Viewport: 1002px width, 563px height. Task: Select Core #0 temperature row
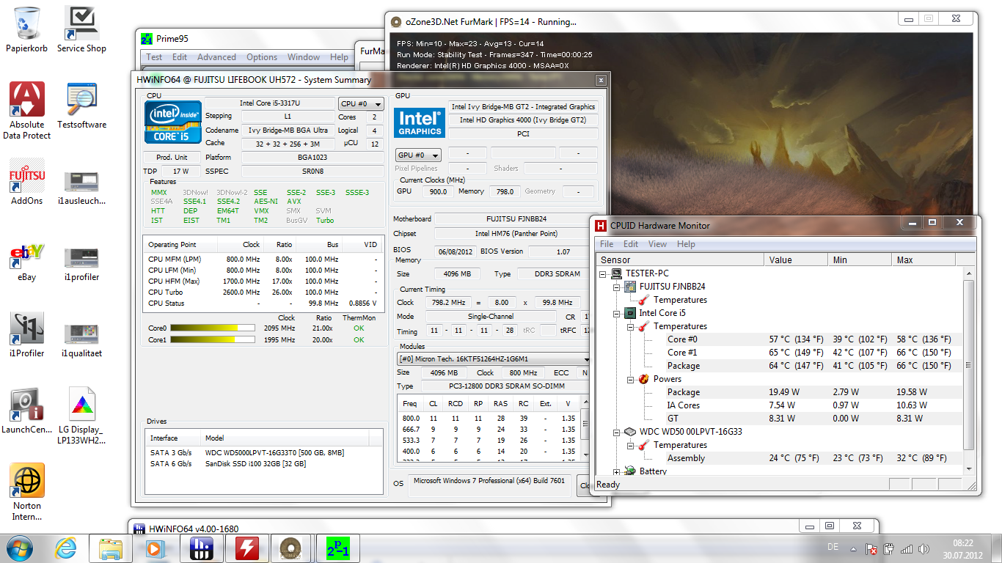click(780, 339)
